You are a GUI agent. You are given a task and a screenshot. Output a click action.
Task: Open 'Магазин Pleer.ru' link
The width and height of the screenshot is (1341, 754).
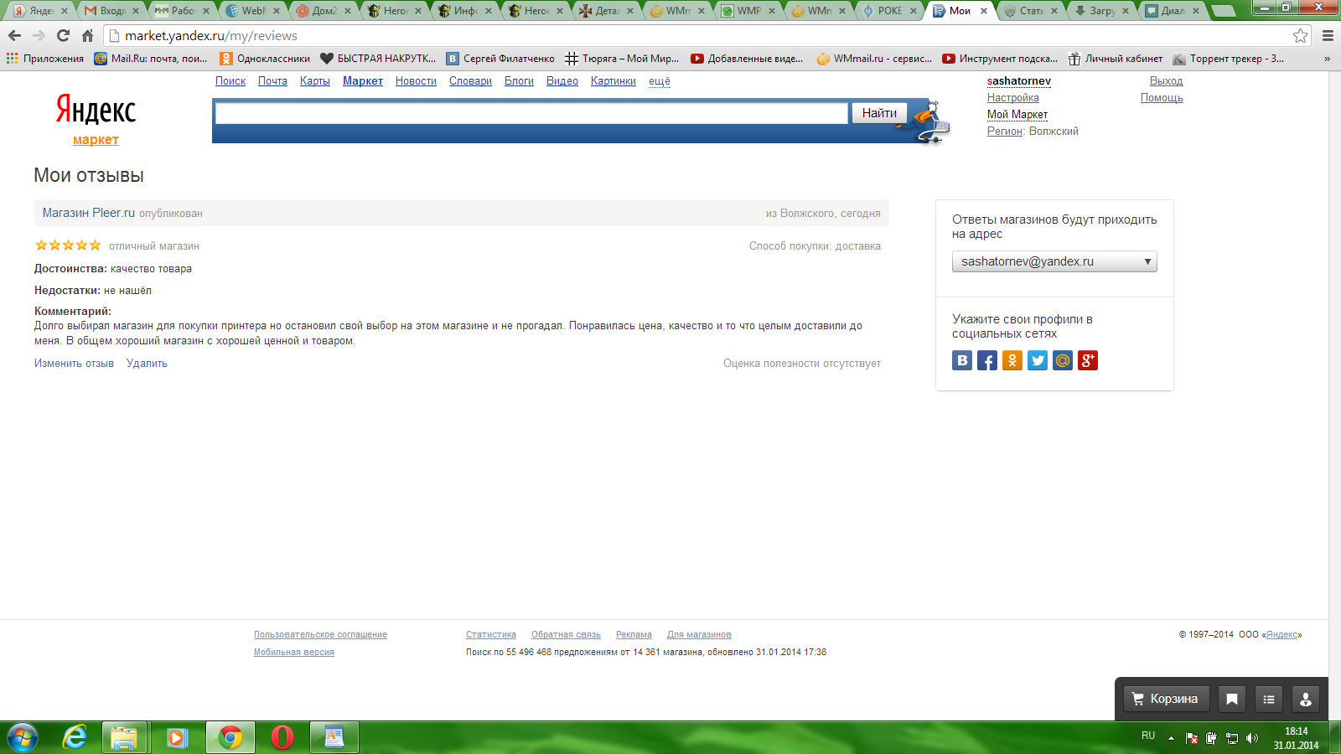pos(89,213)
